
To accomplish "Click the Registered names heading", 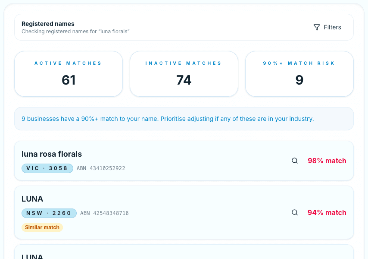I will pyautogui.click(x=48, y=24).
